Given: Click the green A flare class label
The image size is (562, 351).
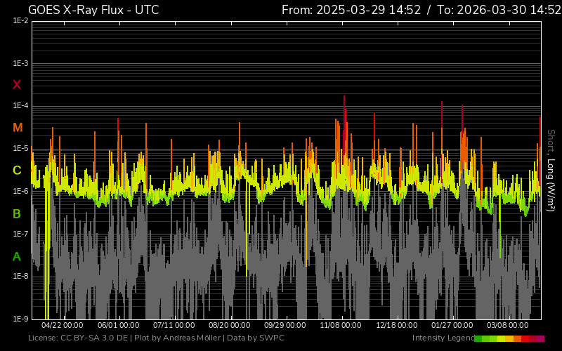Looking at the screenshot, I should click(x=17, y=257).
